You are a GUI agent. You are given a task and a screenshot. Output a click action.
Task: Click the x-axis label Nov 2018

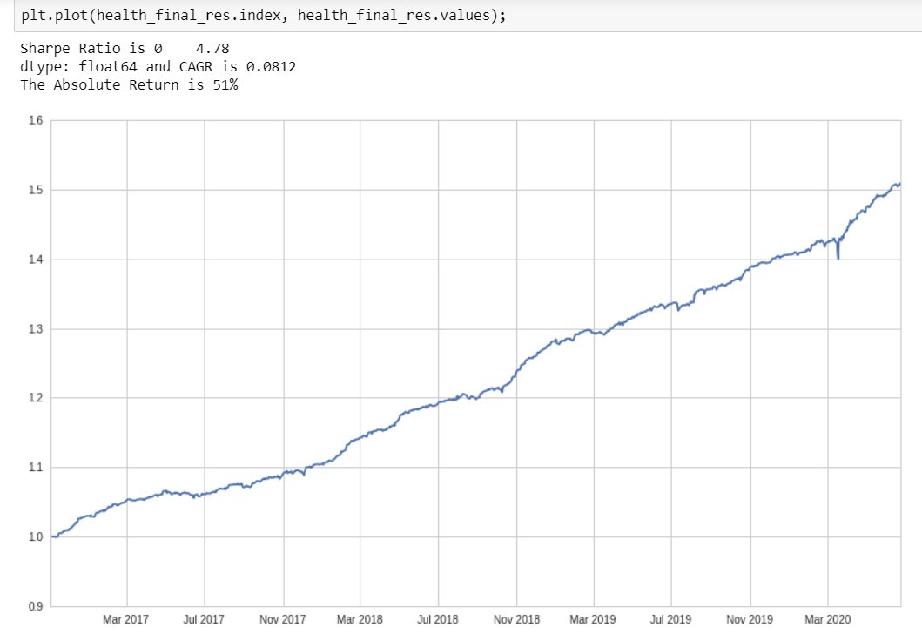pyautogui.click(x=516, y=619)
